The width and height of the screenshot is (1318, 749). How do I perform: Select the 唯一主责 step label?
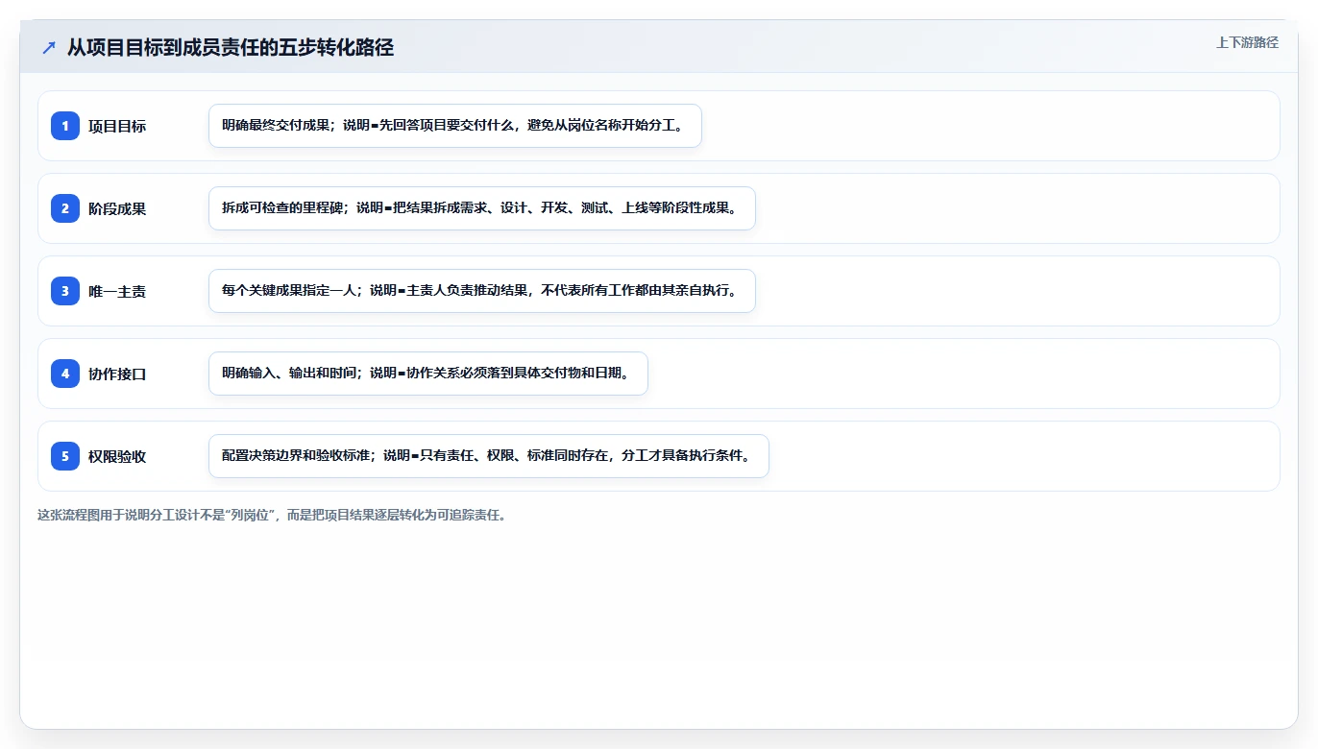117,291
